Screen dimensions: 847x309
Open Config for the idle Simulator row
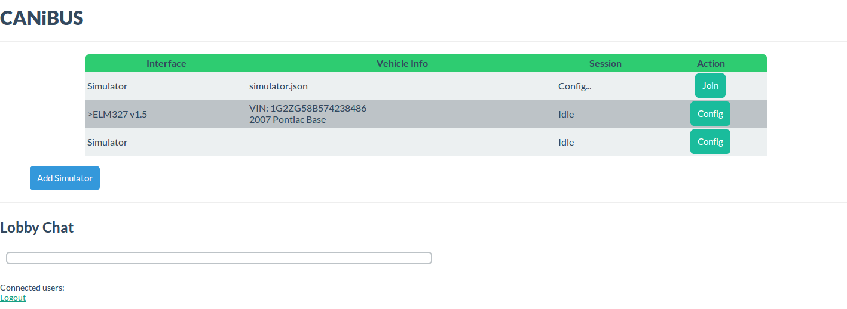click(x=710, y=142)
